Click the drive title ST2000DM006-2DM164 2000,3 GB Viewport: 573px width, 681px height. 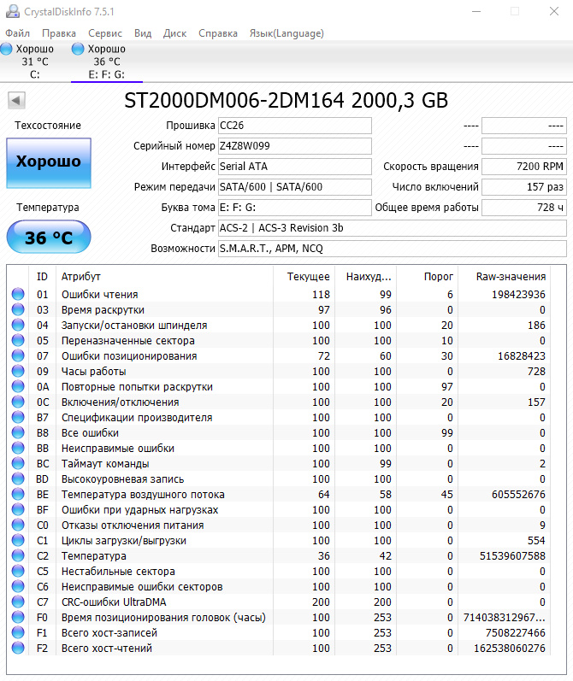286,101
